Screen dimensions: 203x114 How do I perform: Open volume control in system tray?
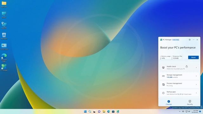tap(189, 111)
